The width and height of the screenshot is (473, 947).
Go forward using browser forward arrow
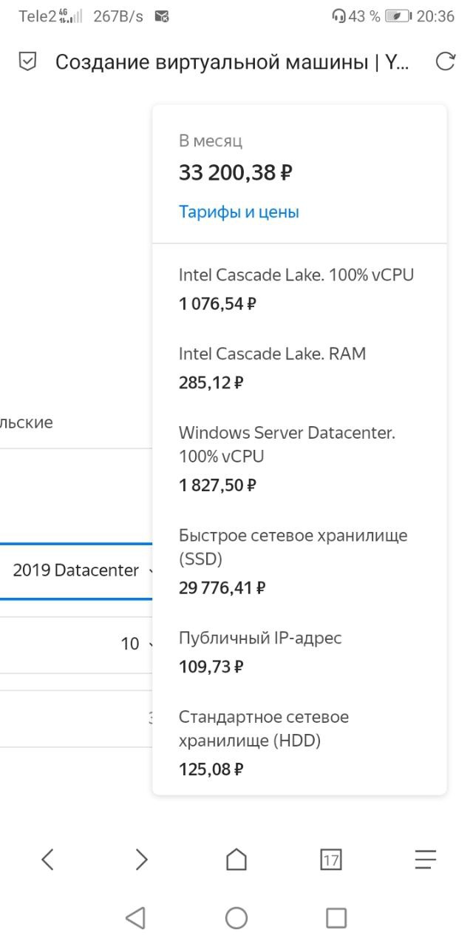click(x=141, y=859)
